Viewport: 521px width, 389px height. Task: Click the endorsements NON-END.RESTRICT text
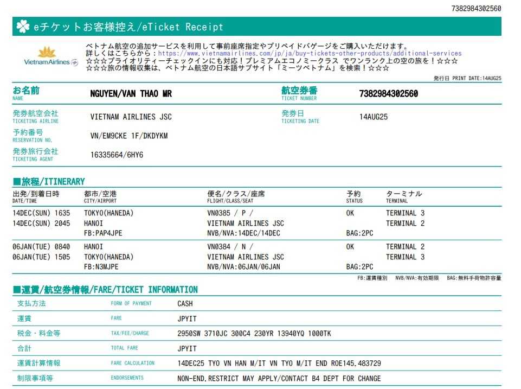(279, 378)
